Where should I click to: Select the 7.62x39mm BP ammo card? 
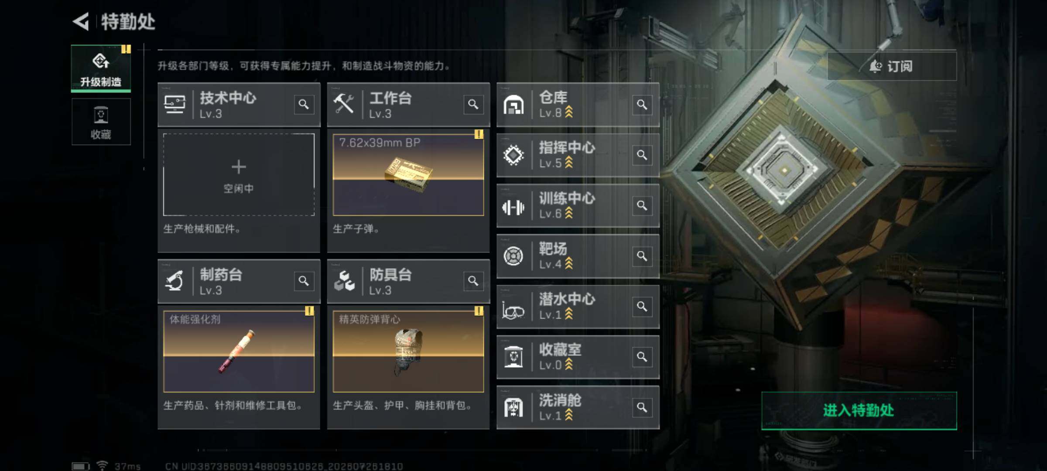pyautogui.click(x=408, y=174)
